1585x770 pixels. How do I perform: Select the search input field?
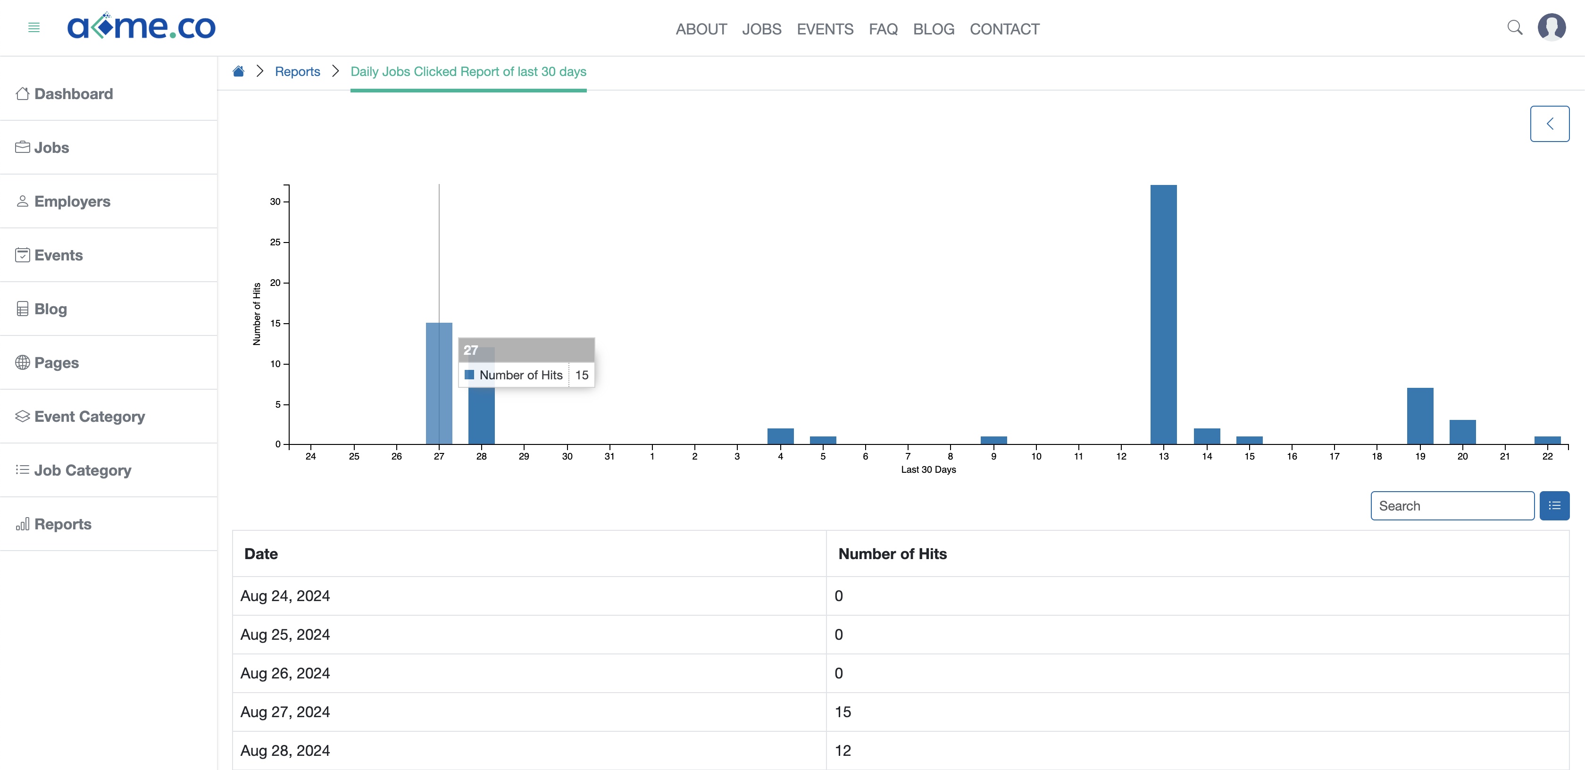1452,505
